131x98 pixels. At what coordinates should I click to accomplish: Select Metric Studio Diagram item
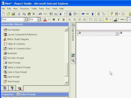pyautogui.click(x=16, y=39)
